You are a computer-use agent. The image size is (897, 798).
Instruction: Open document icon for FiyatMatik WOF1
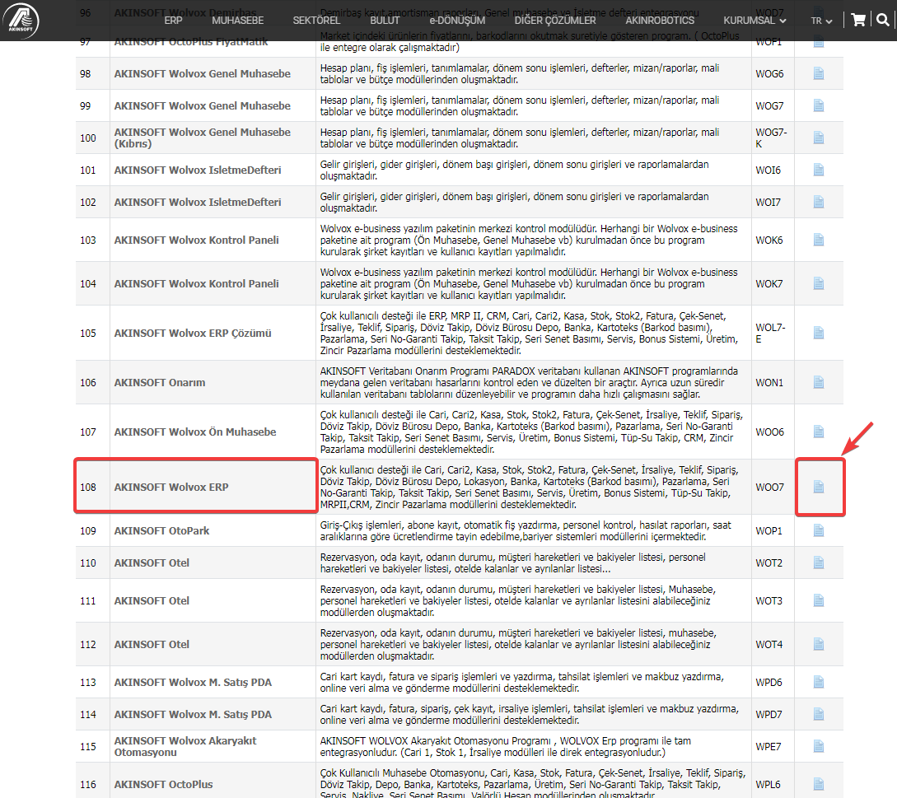[x=819, y=43]
